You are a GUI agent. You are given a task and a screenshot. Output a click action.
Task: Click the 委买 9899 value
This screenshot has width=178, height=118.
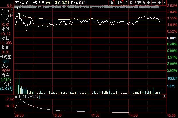(x=6, y=70)
